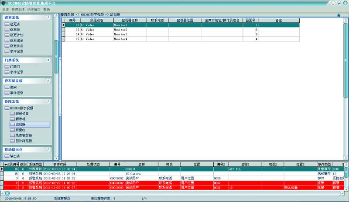
Task: Collapse the 停车场系统 section
Action: [x=48, y=81]
